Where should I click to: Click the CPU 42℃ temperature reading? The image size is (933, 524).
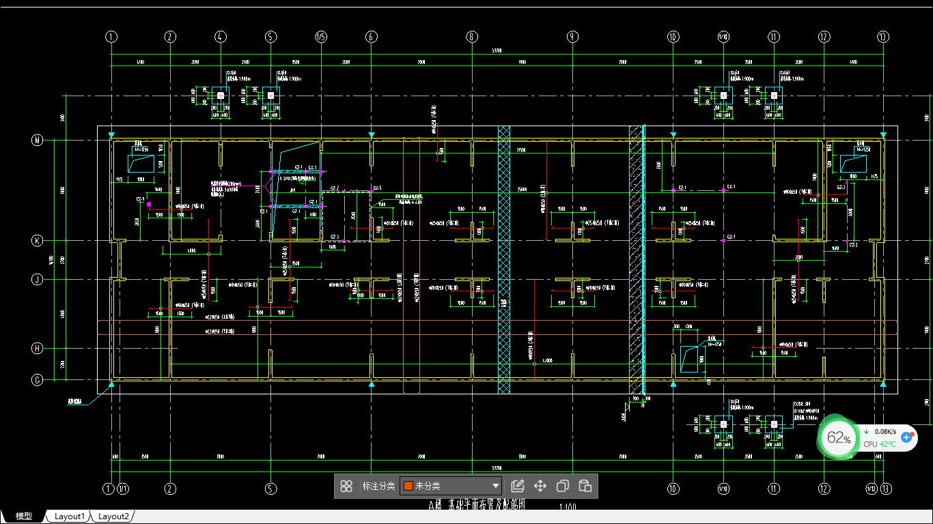[x=880, y=444]
